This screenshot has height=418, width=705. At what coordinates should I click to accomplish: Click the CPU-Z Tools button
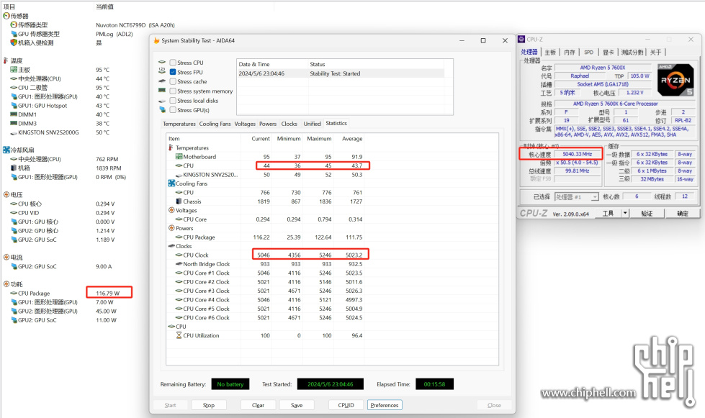(x=608, y=213)
